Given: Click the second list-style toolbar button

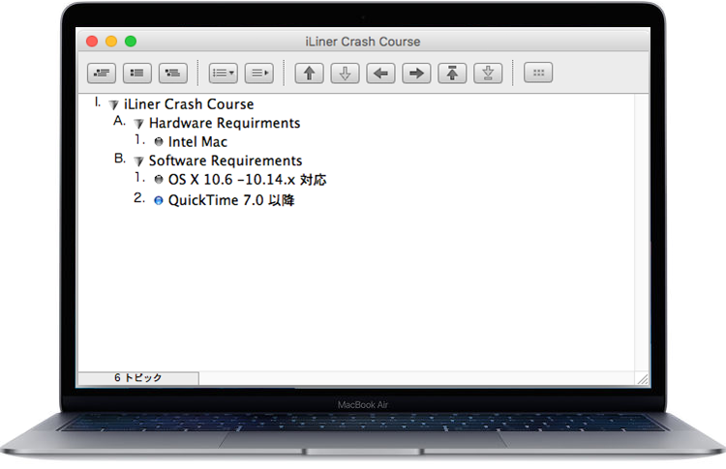Looking at the screenshot, I should pyautogui.click(x=137, y=73).
